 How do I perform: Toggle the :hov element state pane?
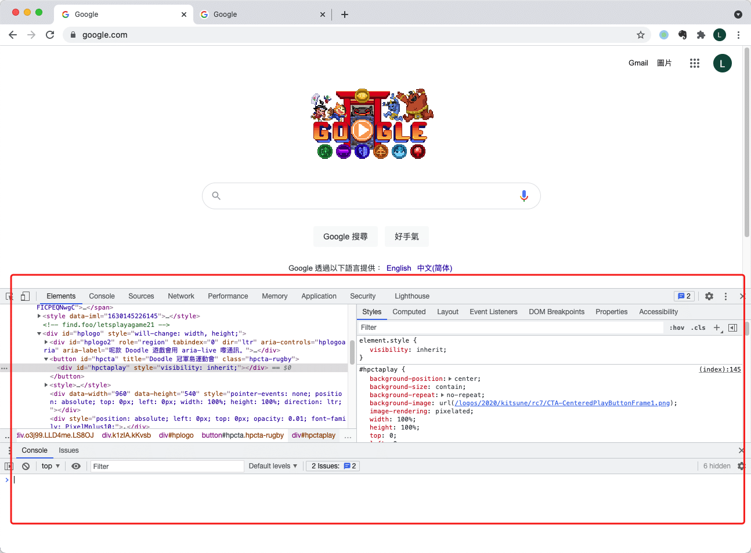(676, 328)
